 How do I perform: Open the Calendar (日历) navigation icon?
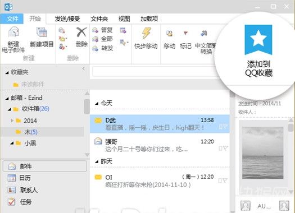click(11, 178)
